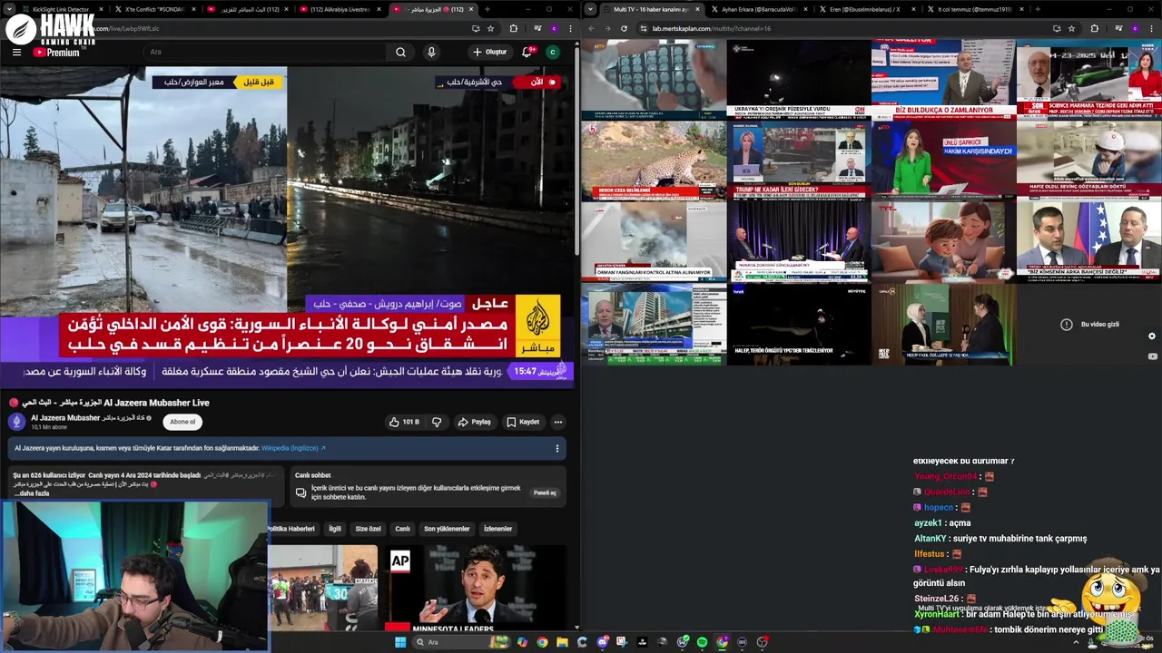Viewport: 1162px width, 653px height.
Task: Open Spotify from the taskbar
Action: tap(702, 642)
